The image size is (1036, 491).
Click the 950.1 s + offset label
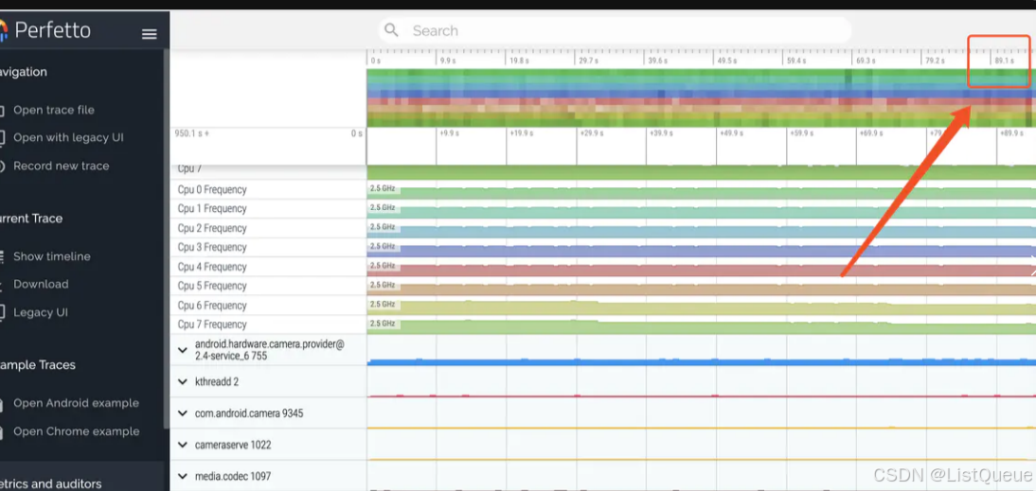pos(189,133)
